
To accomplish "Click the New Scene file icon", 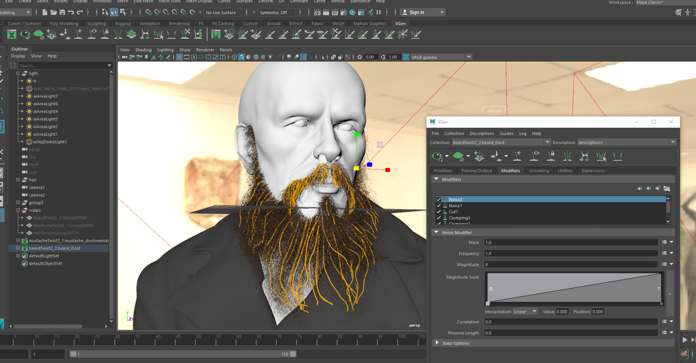I will coord(46,12).
